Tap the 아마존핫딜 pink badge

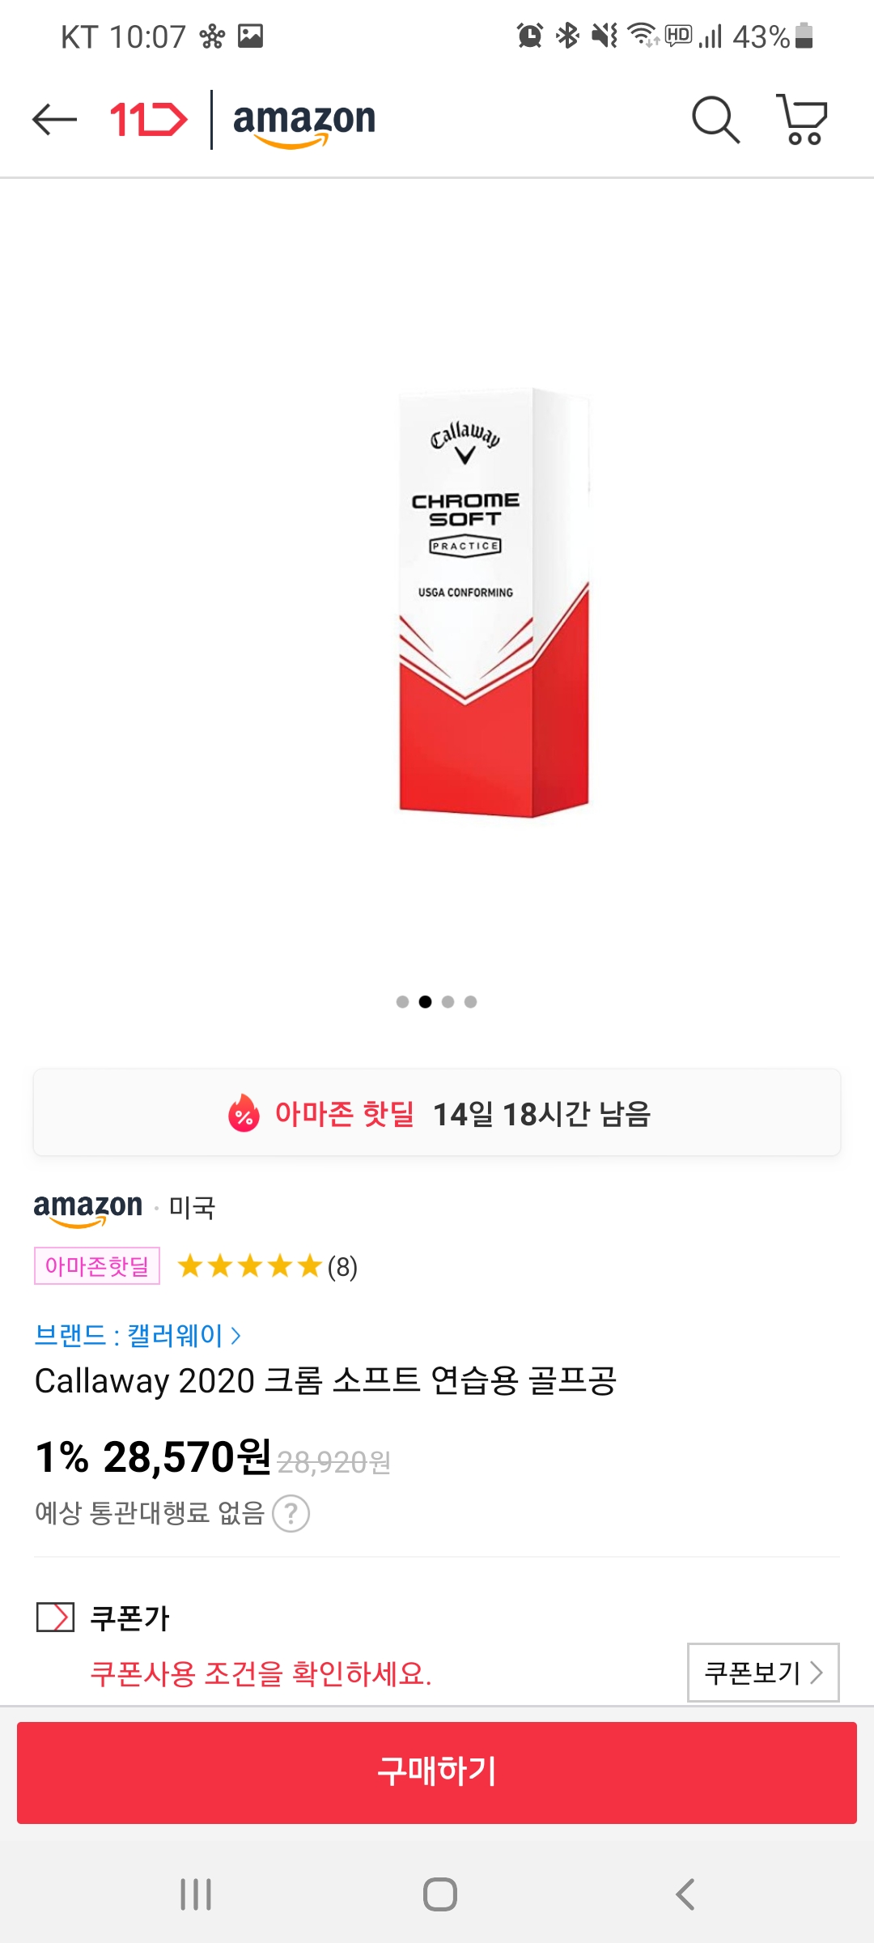(97, 1266)
